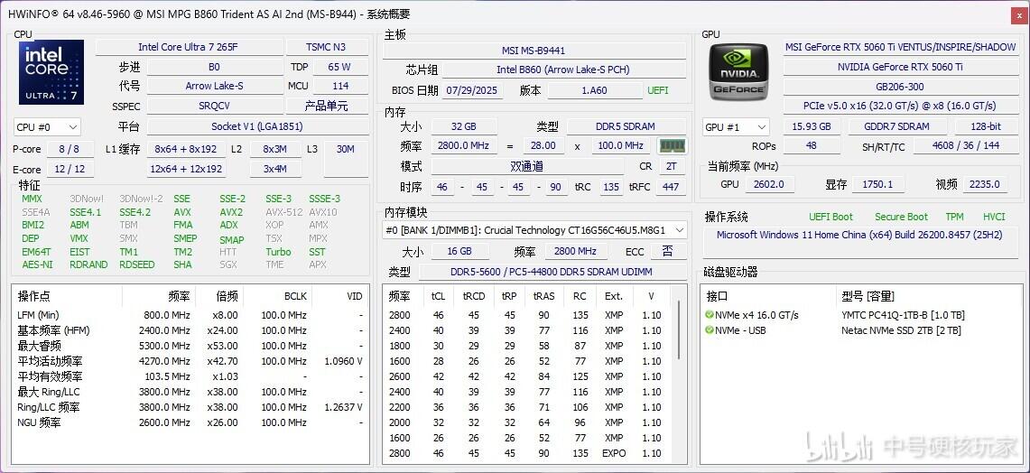Image resolution: width=1030 pixels, height=473 pixels.
Task: Click the GPU clock 2602.0 value
Action: pos(768,185)
